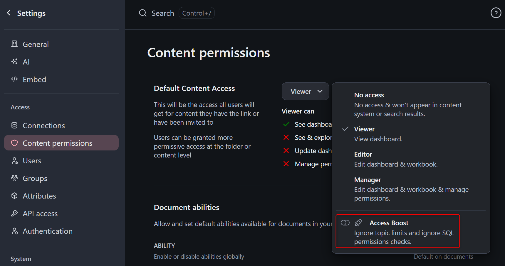Screen dimensions: 505x266
Task: Enable the Access Boost toggle
Action: pyautogui.click(x=345, y=223)
